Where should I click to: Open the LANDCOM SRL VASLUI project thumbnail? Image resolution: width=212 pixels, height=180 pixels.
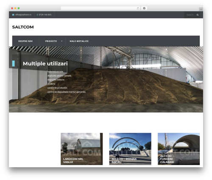[x=82, y=149]
